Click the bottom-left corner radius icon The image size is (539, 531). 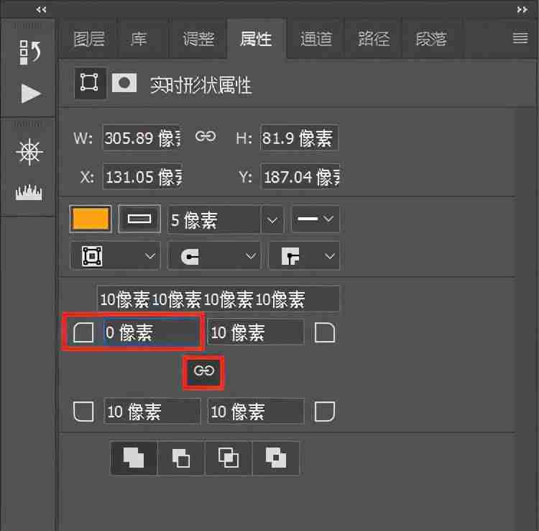click(x=83, y=411)
